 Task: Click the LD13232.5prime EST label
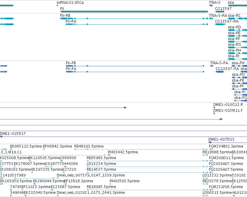click(217, 175)
